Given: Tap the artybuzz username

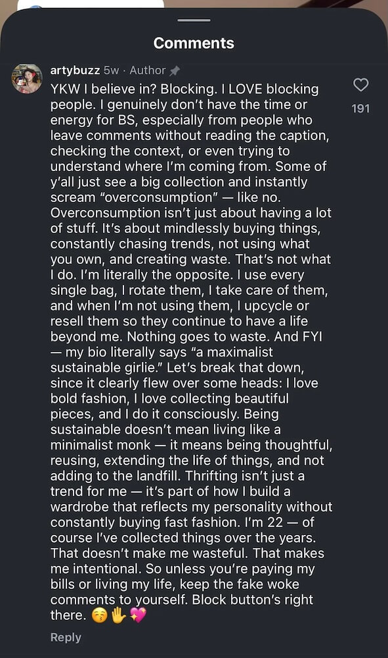Looking at the screenshot, I should tap(75, 70).
